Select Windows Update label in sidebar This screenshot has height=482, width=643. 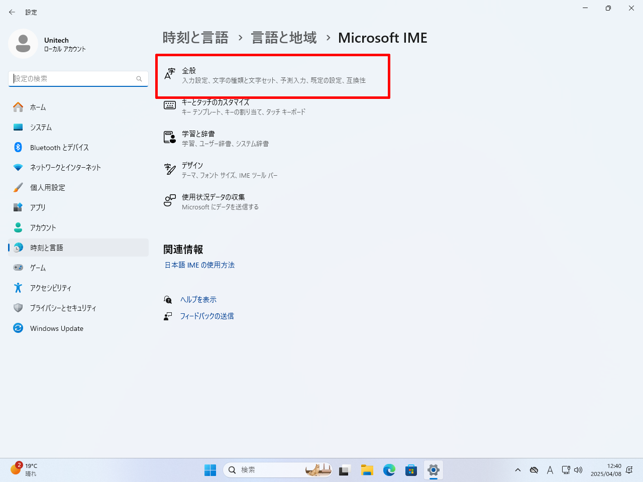57,328
